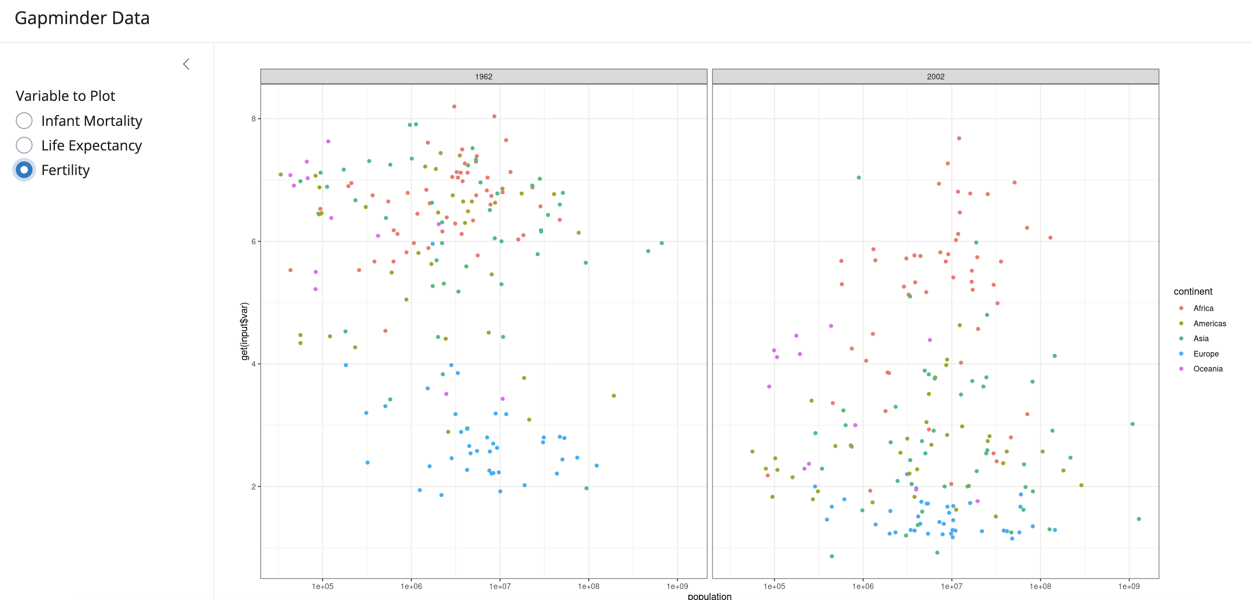This screenshot has width=1252, height=600.
Task: Click the Asia legend color dot
Action: 1181,338
